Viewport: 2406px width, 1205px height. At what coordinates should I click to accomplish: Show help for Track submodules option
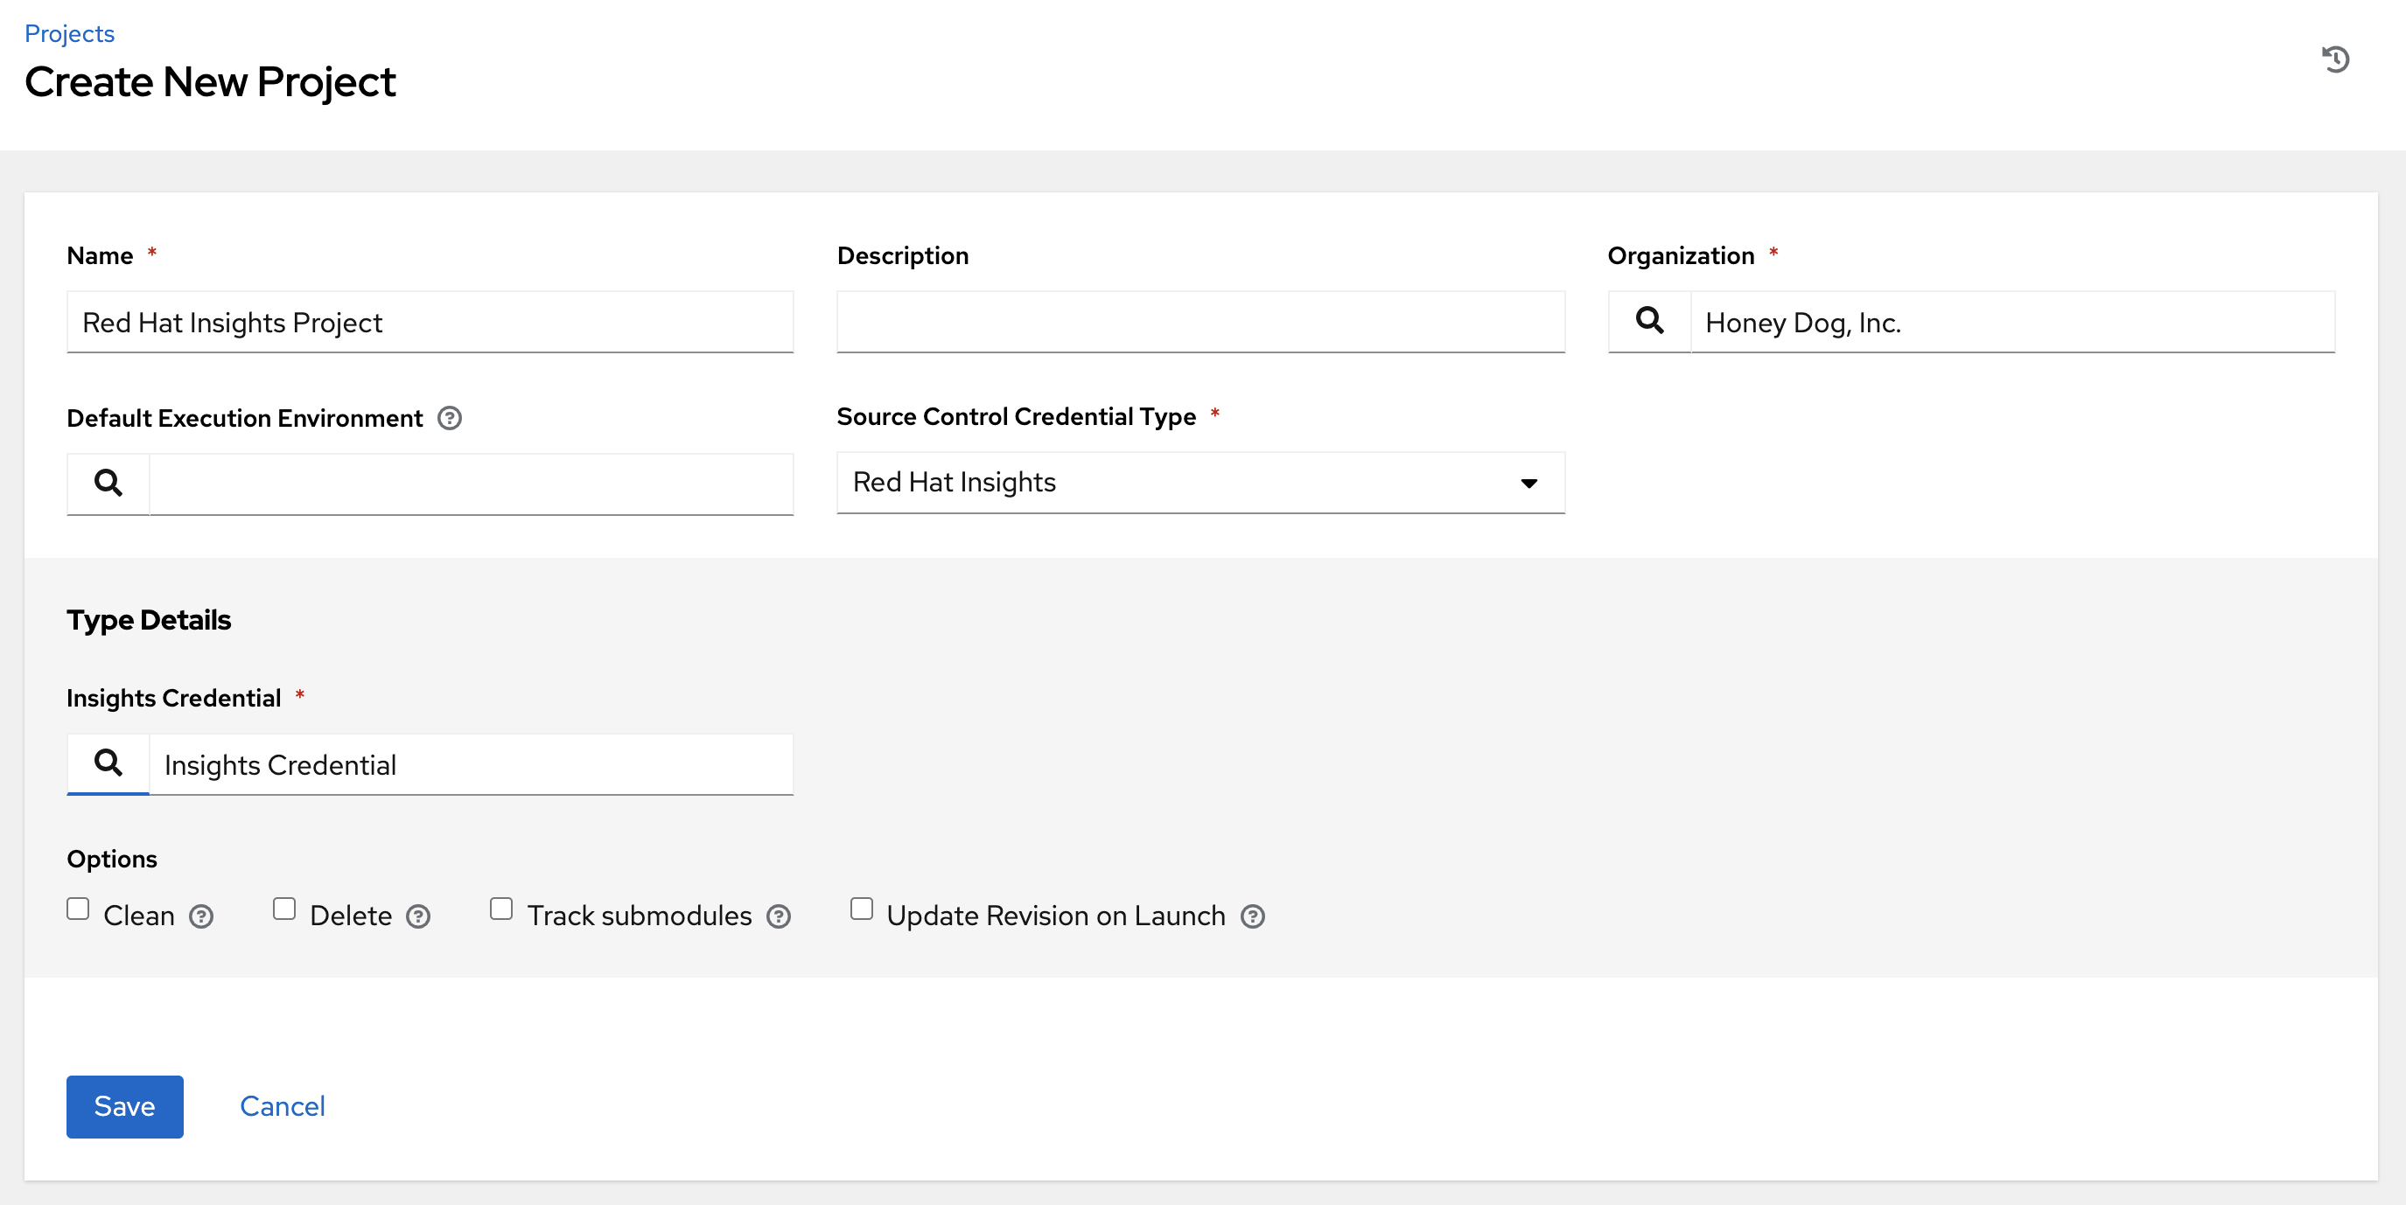click(779, 916)
